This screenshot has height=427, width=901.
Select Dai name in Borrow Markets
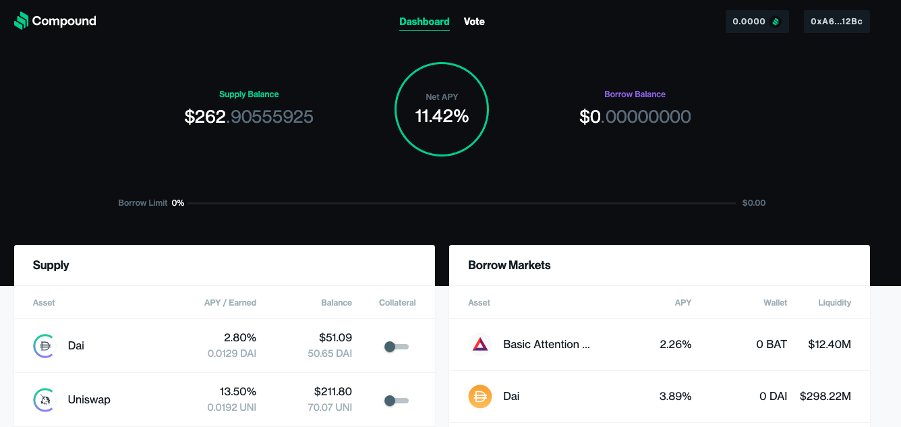511,396
